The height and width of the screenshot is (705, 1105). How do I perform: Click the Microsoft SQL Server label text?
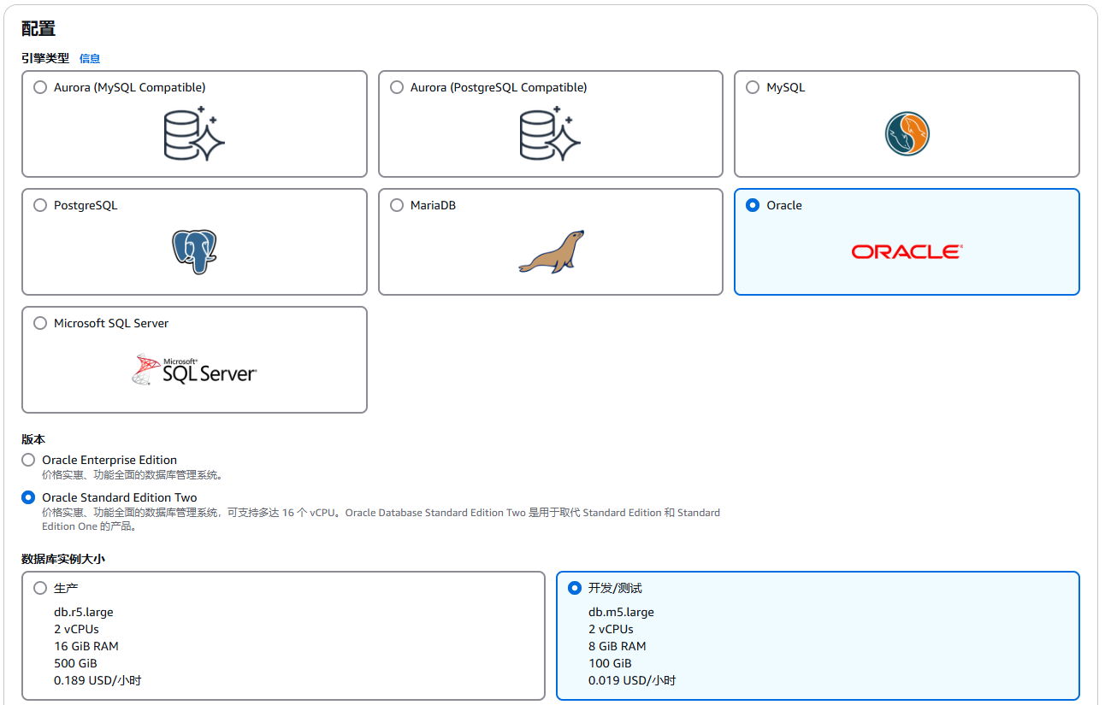[111, 323]
